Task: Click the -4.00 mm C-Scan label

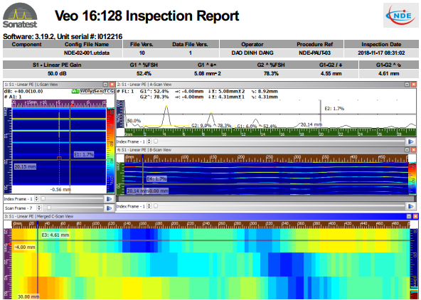Action: pyautogui.click(x=24, y=247)
